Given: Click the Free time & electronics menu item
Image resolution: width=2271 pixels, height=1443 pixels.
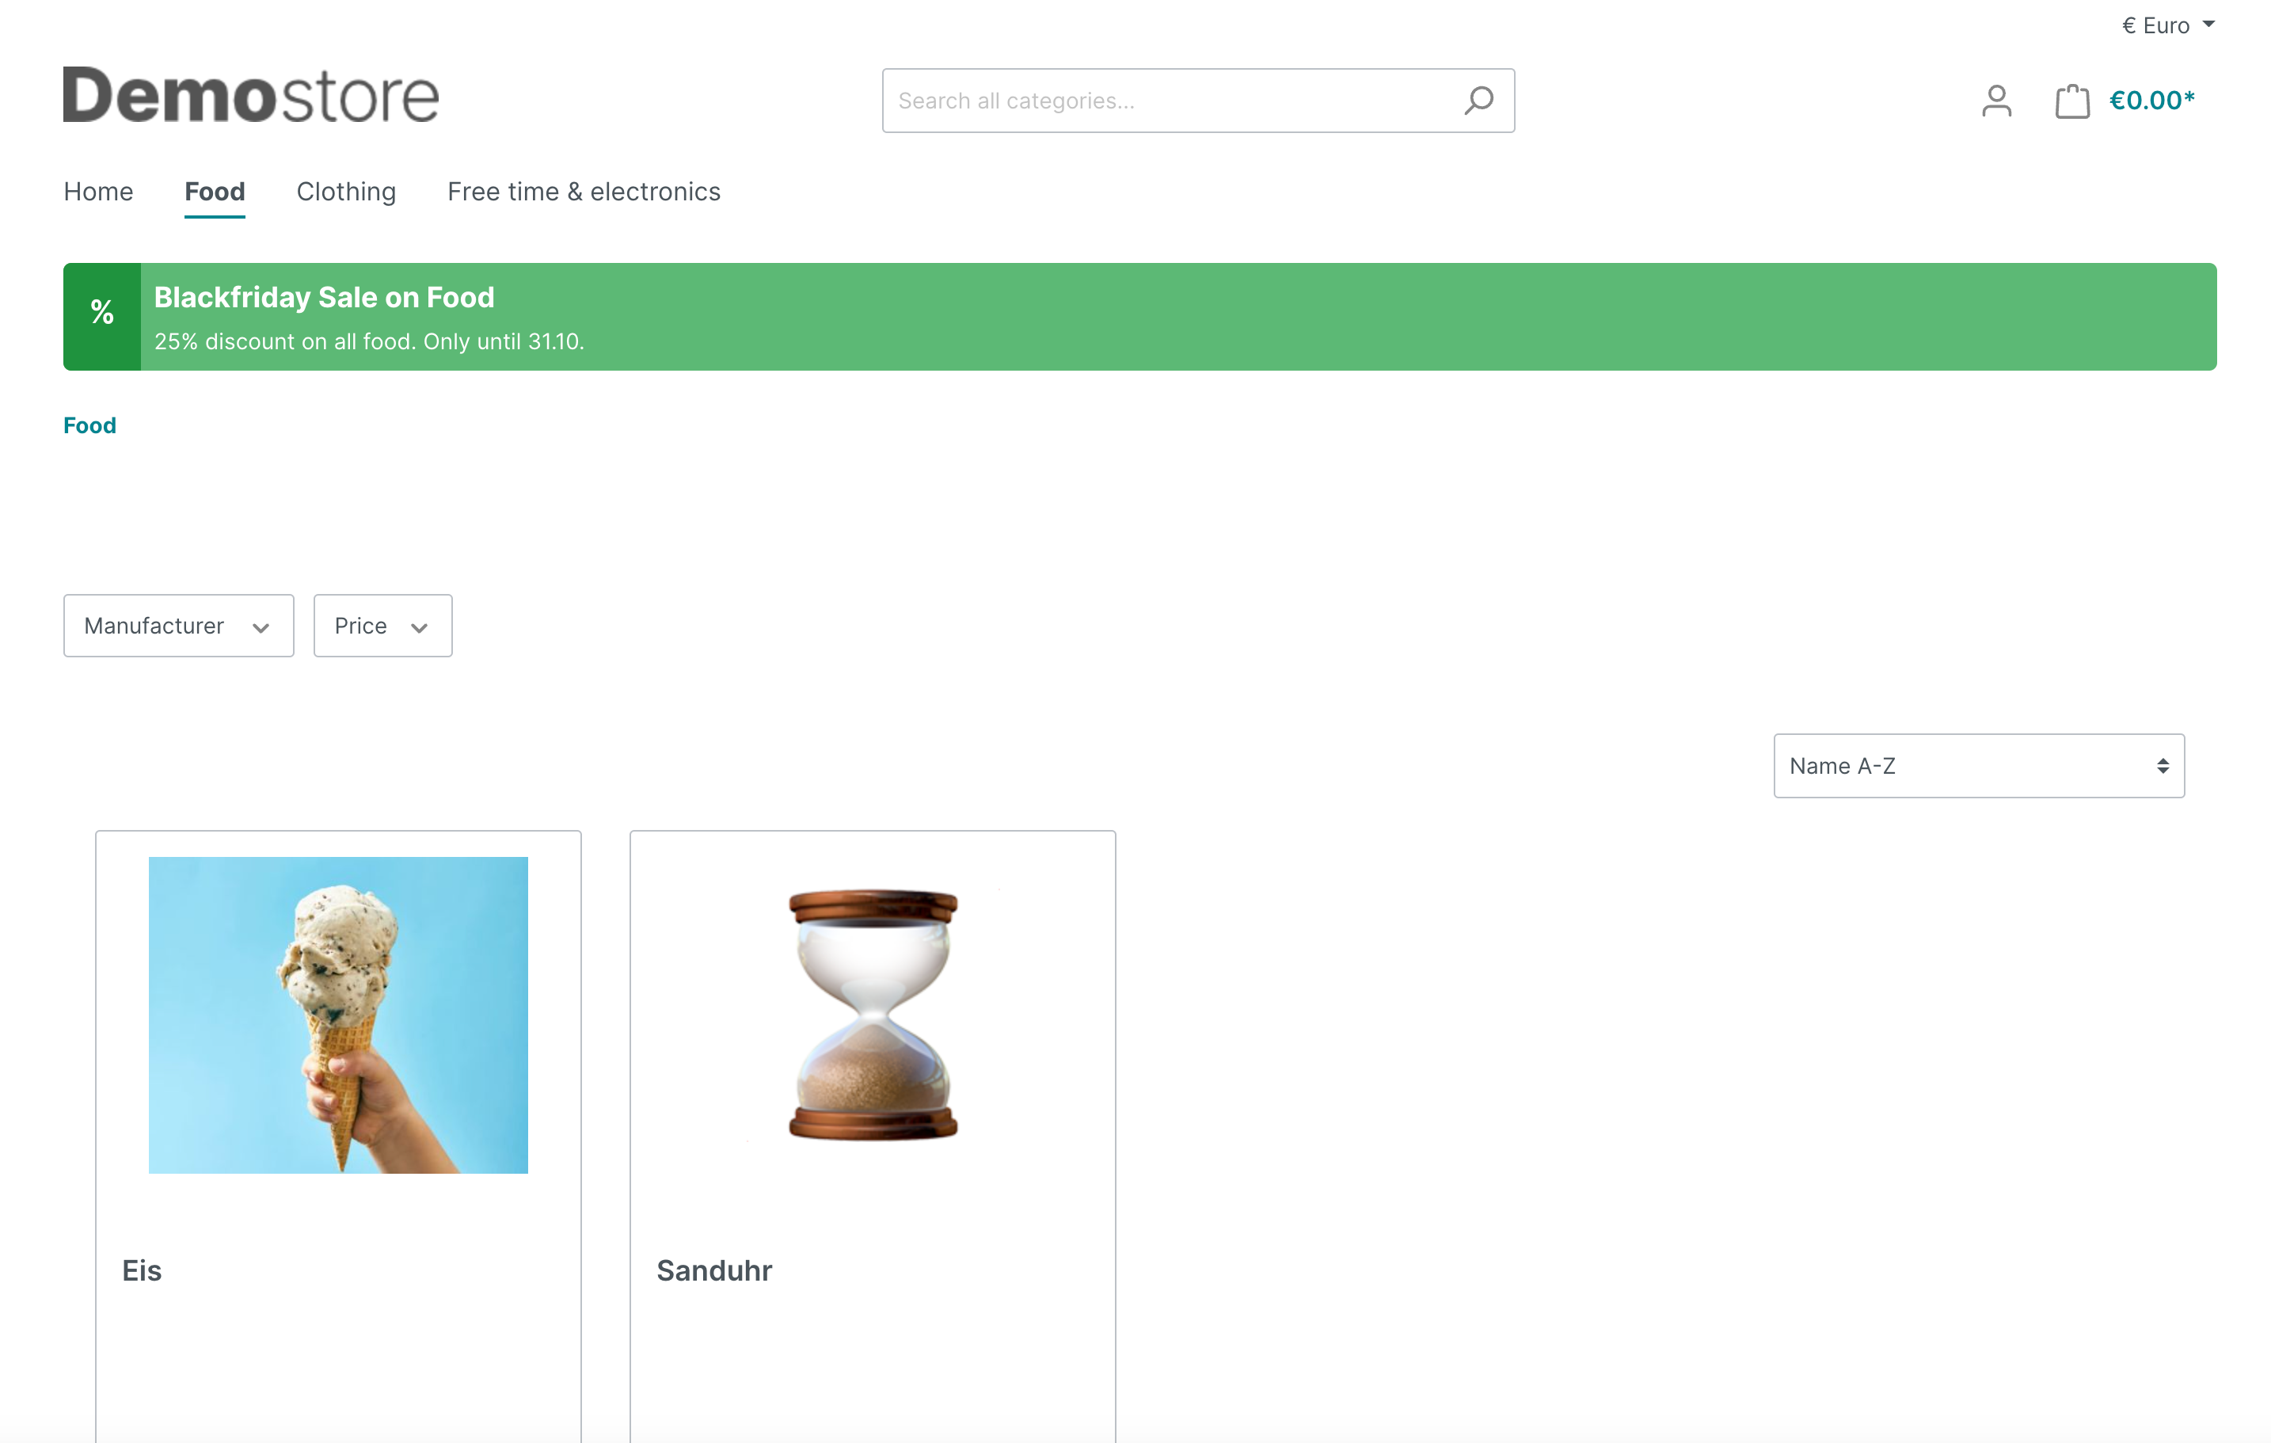Looking at the screenshot, I should click(583, 190).
